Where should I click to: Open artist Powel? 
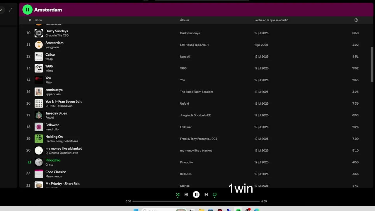coord(50,118)
